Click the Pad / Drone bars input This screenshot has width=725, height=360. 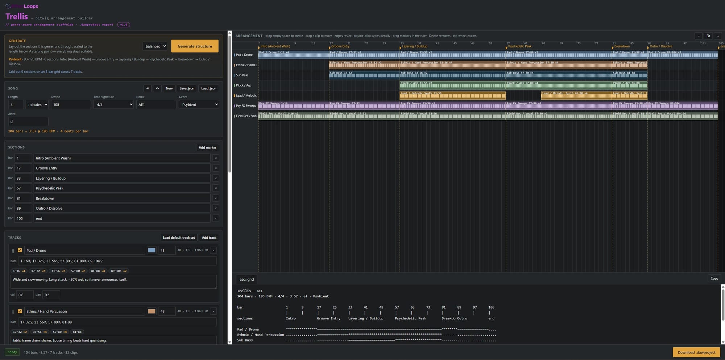tap(117, 261)
